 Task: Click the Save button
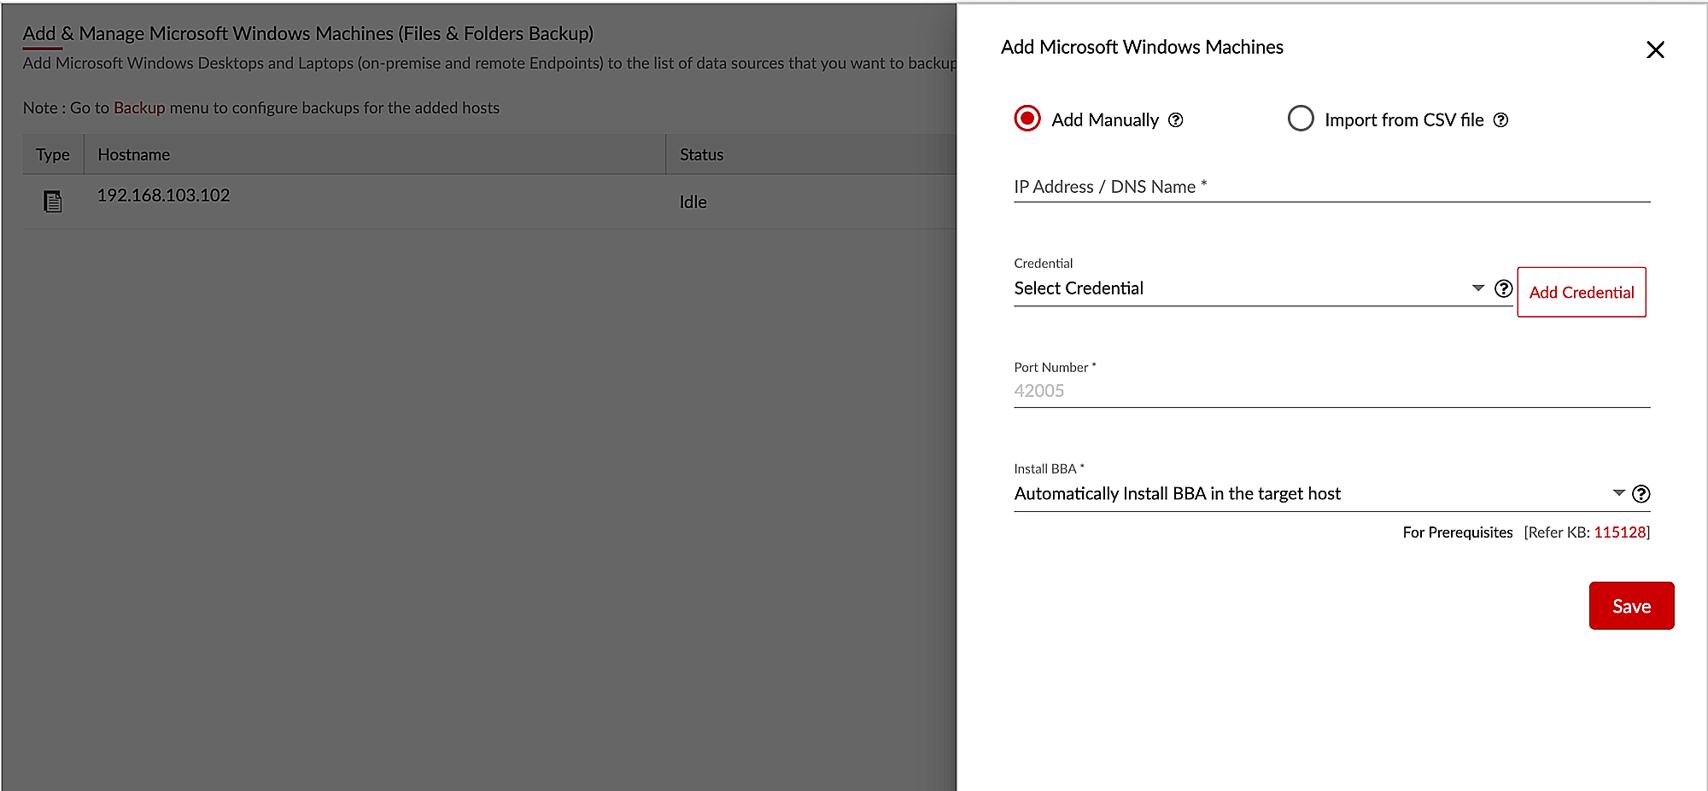pyautogui.click(x=1631, y=606)
